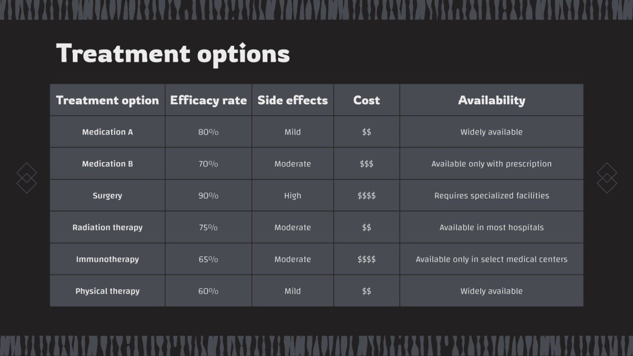Select the "Availability" header cell

491,100
